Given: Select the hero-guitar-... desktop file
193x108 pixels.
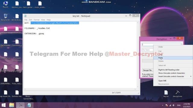Looking at the screenshot, I should point(28,5).
